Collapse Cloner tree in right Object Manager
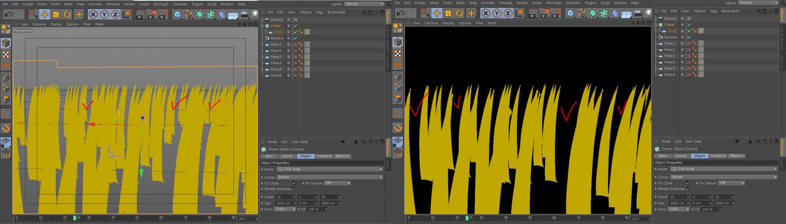Viewport: 786px width, 224px height. [655, 25]
